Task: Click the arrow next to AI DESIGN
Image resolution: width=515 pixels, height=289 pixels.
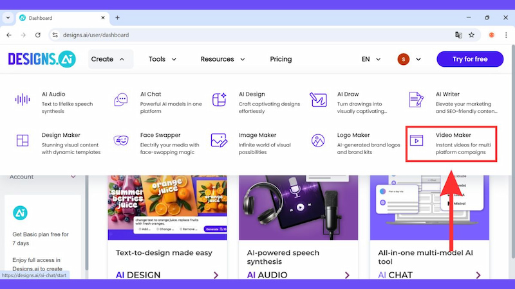Action: 216,276
